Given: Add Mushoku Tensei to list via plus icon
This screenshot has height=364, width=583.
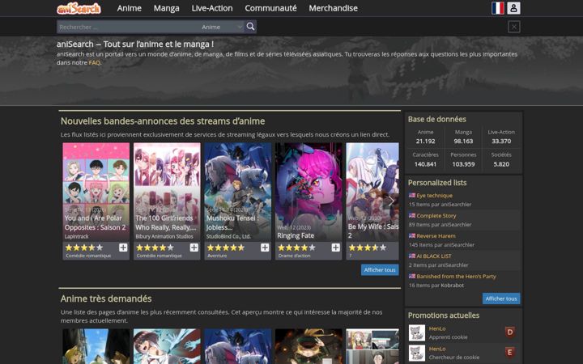Looking at the screenshot, I should (265, 248).
